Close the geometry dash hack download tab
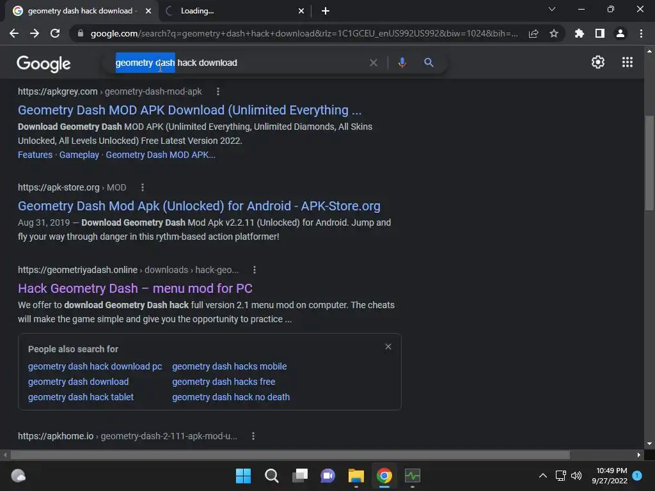 click(x=148, y=11)
